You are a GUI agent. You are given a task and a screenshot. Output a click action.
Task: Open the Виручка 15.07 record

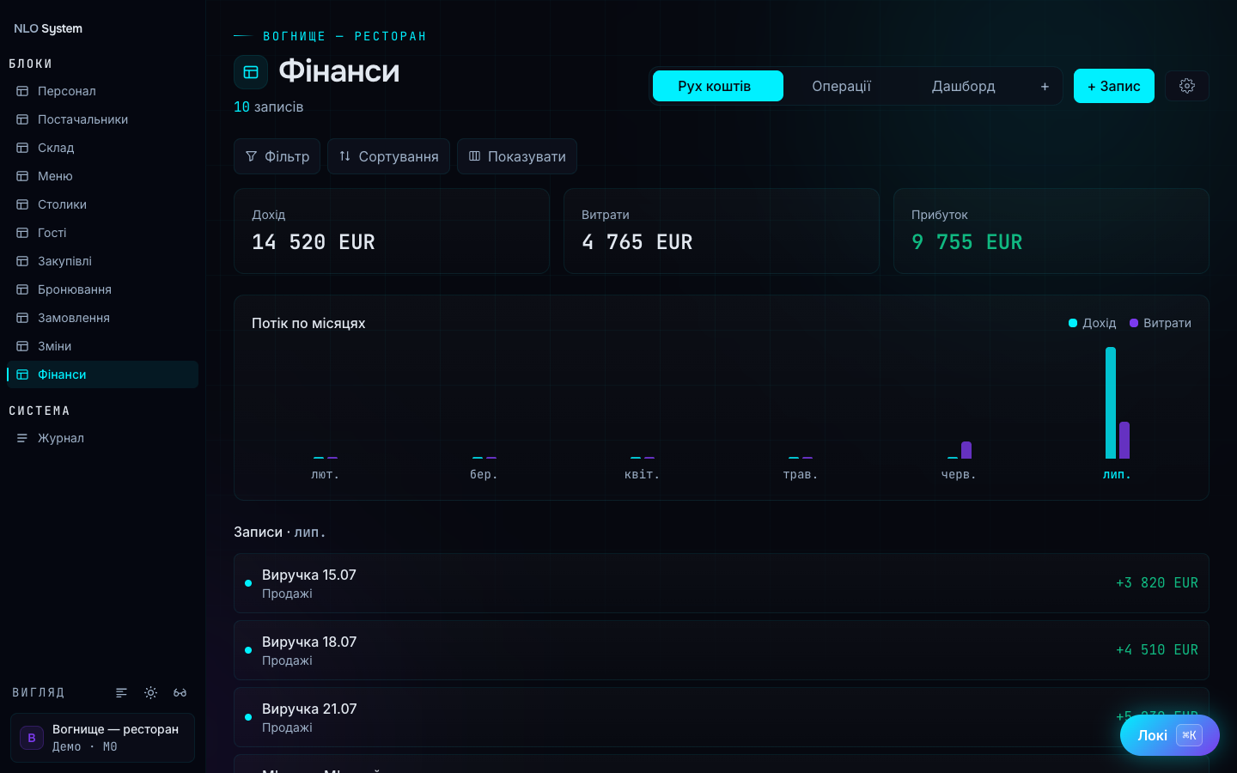(722, 583)
